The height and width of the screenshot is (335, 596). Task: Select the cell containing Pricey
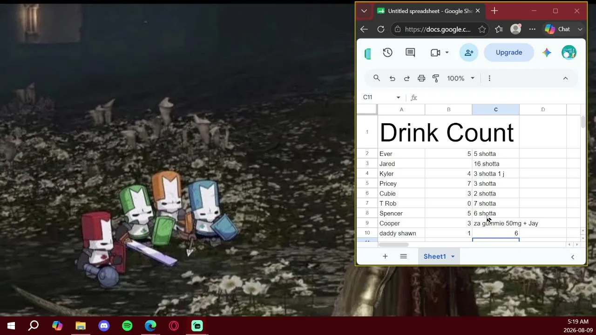tap(401, 183)
